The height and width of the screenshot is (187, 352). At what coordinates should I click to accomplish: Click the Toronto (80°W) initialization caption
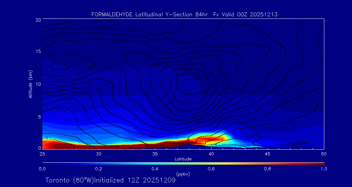coord(110,180)
